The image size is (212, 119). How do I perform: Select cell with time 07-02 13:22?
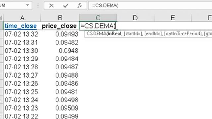tap(22, 116)
